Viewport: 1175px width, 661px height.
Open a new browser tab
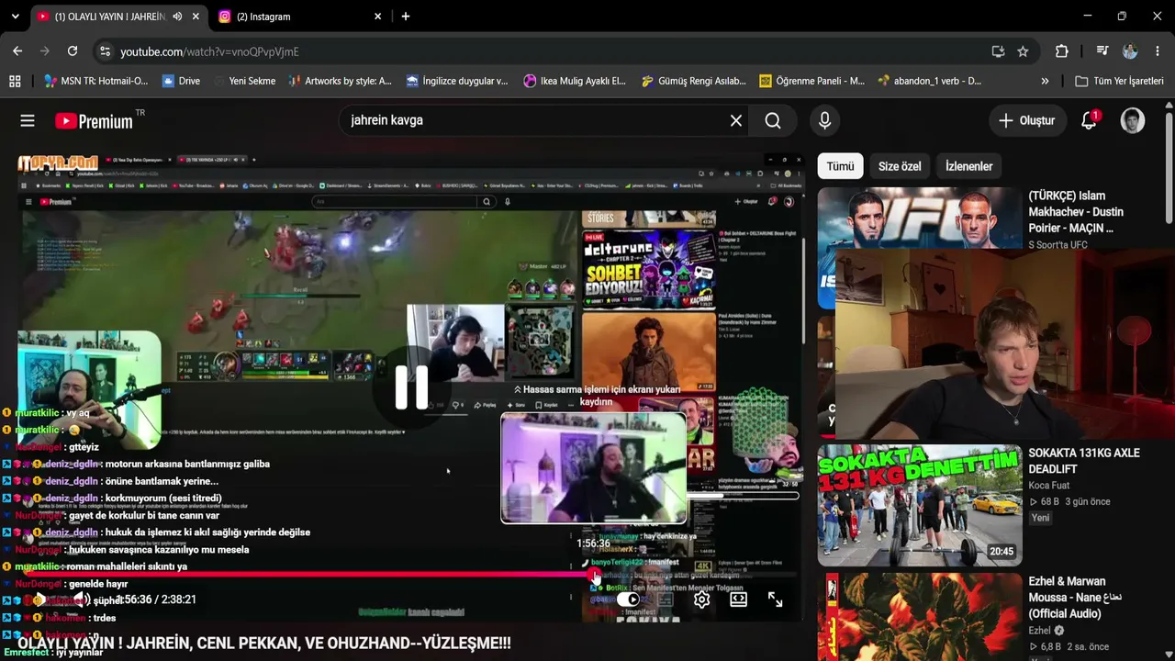click(x=406, y=17)
